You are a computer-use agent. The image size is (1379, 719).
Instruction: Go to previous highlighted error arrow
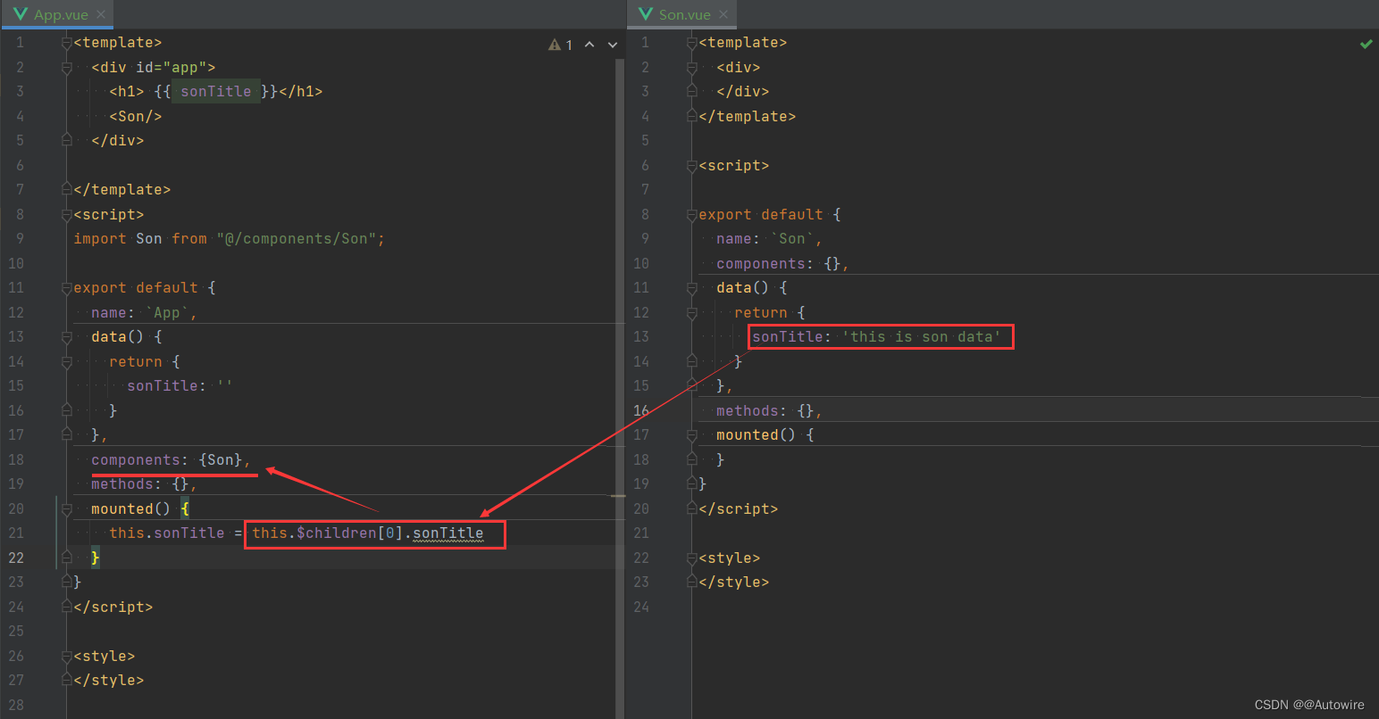coord(589,45)
